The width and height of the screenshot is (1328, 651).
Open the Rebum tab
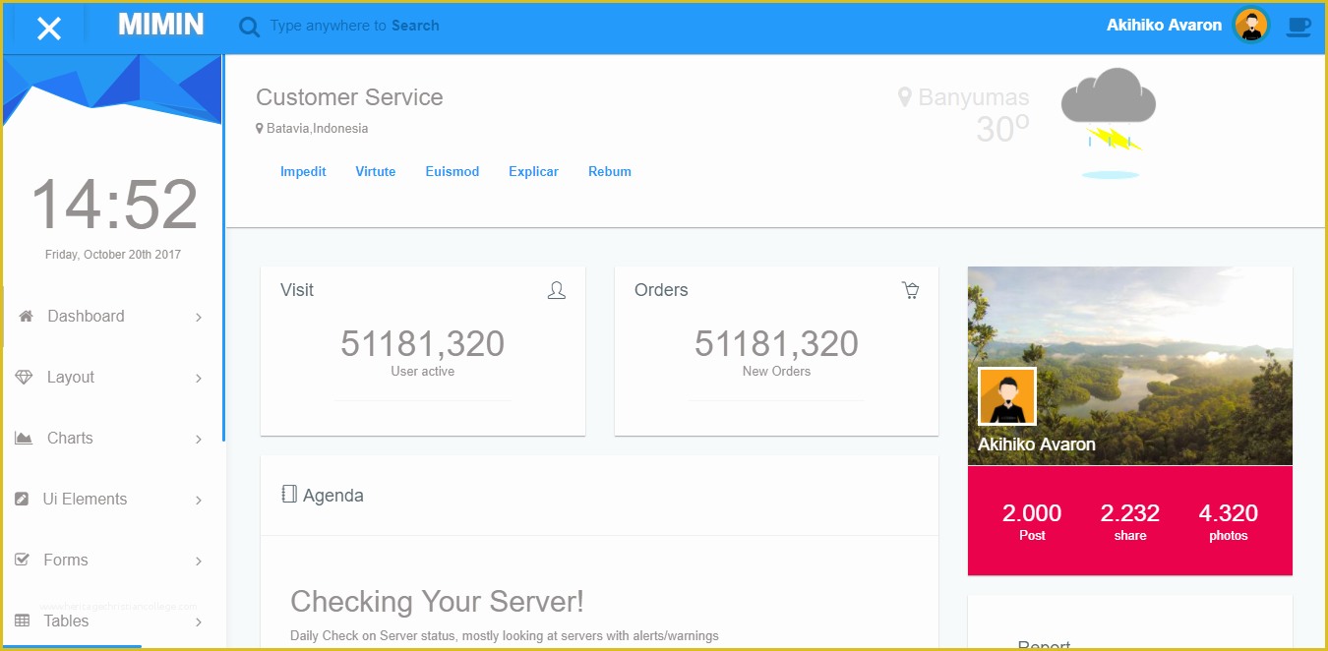pyautogui.click(x=609, y=171)
